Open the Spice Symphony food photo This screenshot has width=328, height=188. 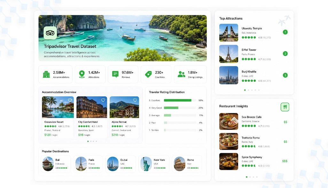pyautogui.click(x=229, y=162)
